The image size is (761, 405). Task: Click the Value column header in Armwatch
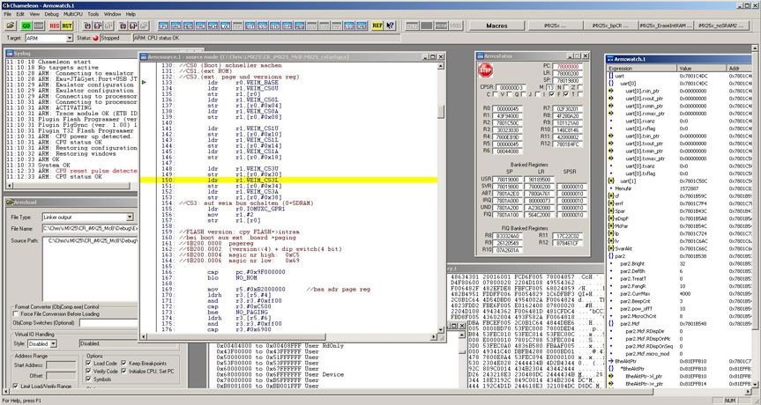click(x=702, y=69)
